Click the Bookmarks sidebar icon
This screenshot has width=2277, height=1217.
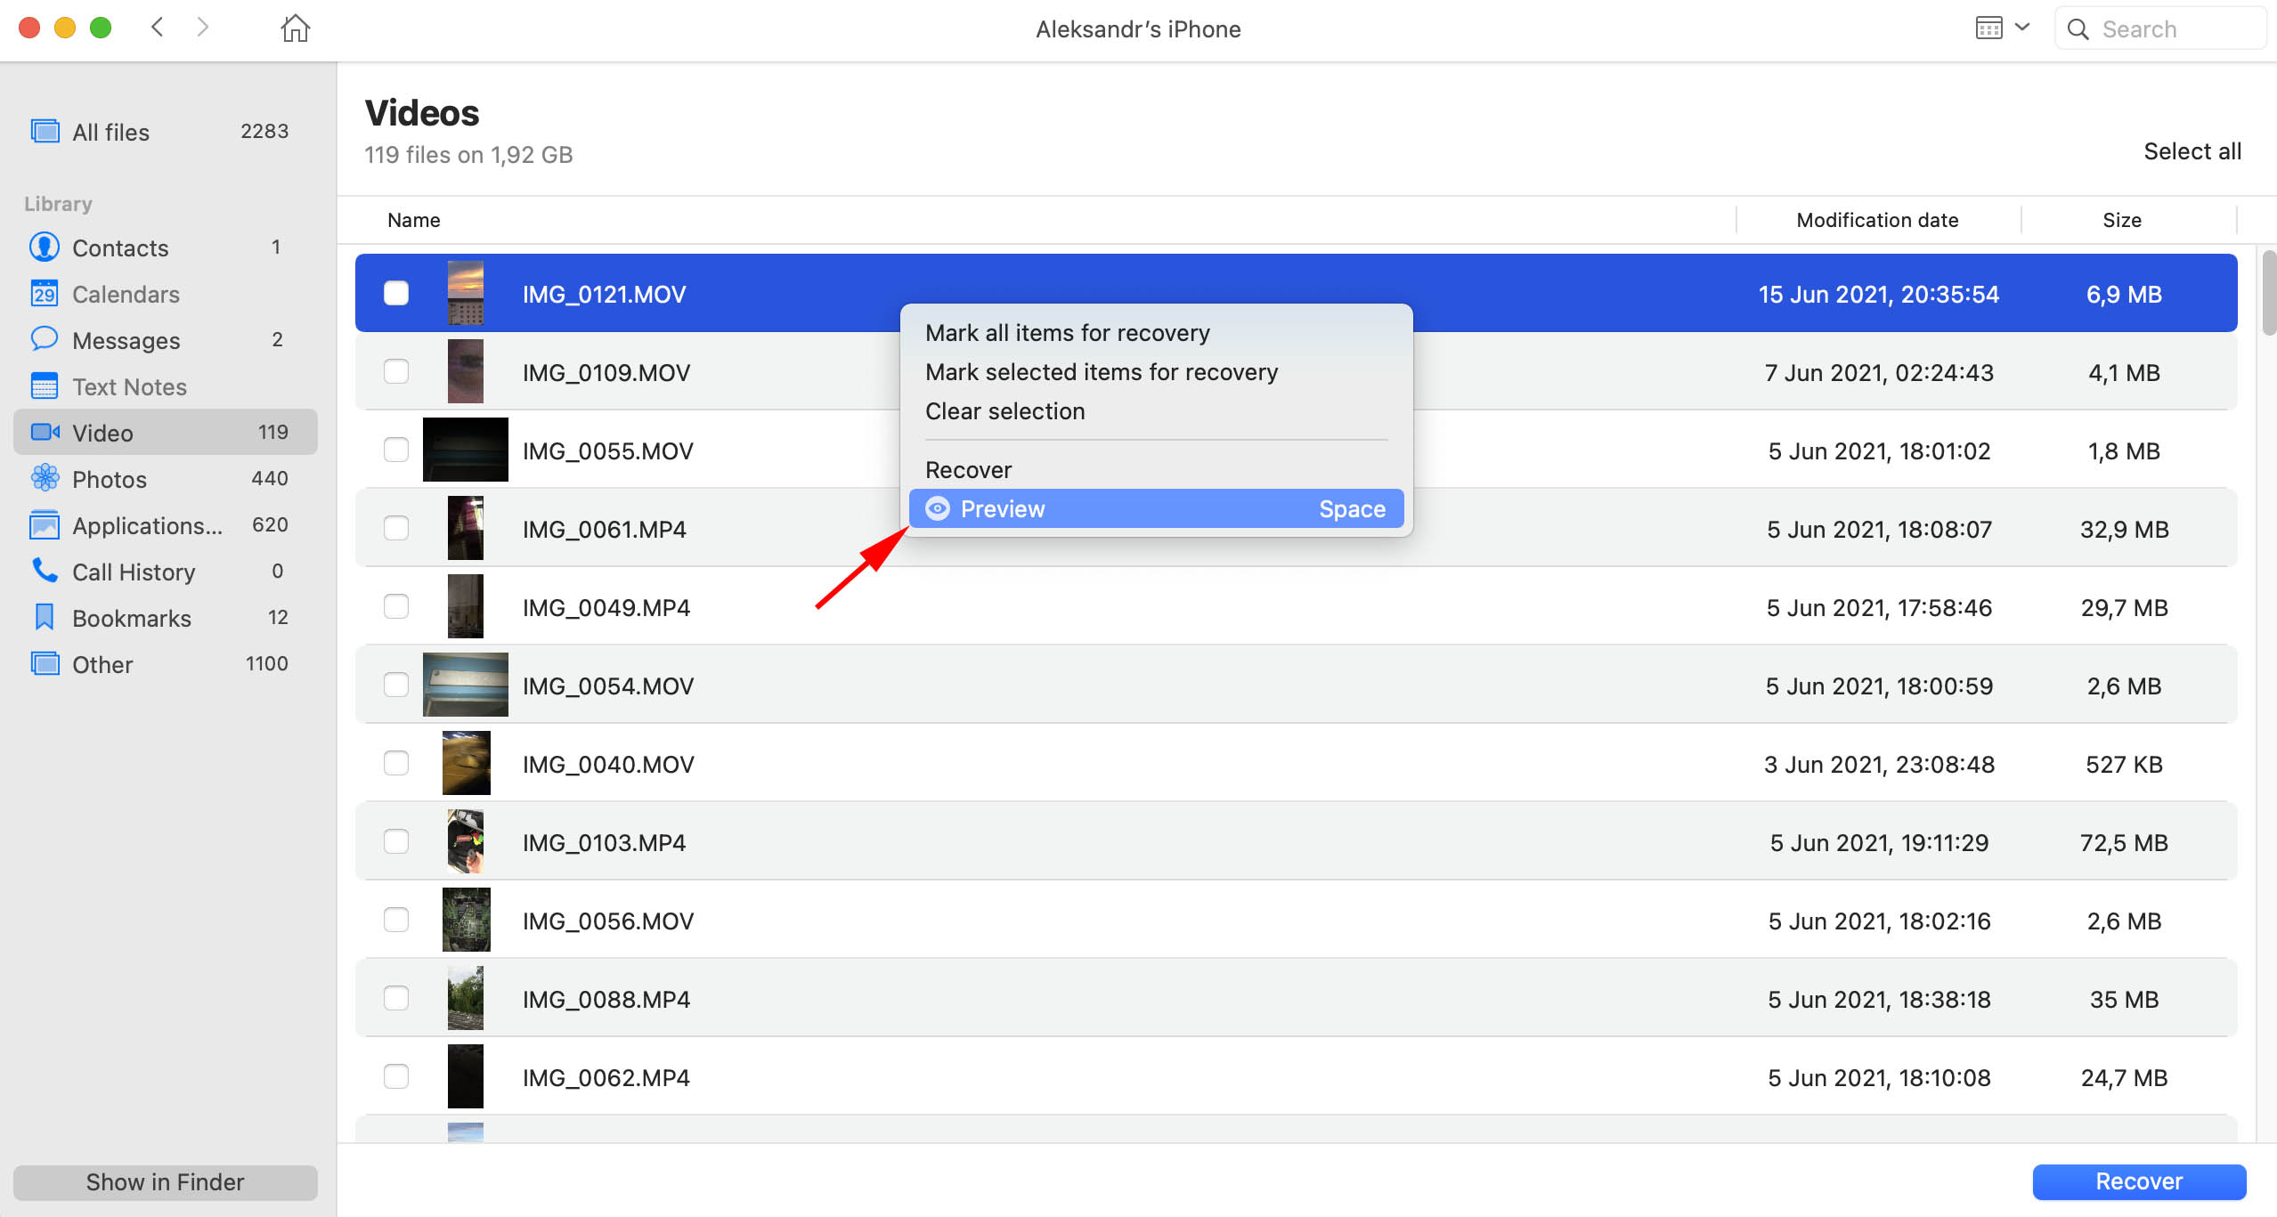tap(44, 618)
